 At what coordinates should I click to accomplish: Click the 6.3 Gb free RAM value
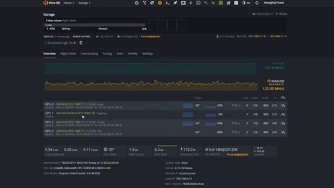[x=159, y=150]
